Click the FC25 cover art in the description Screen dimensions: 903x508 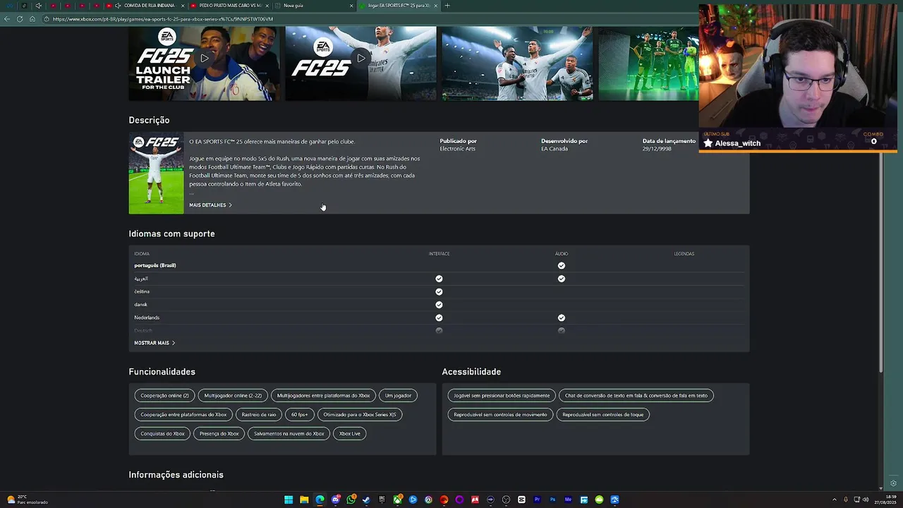[x=156, y=173]
